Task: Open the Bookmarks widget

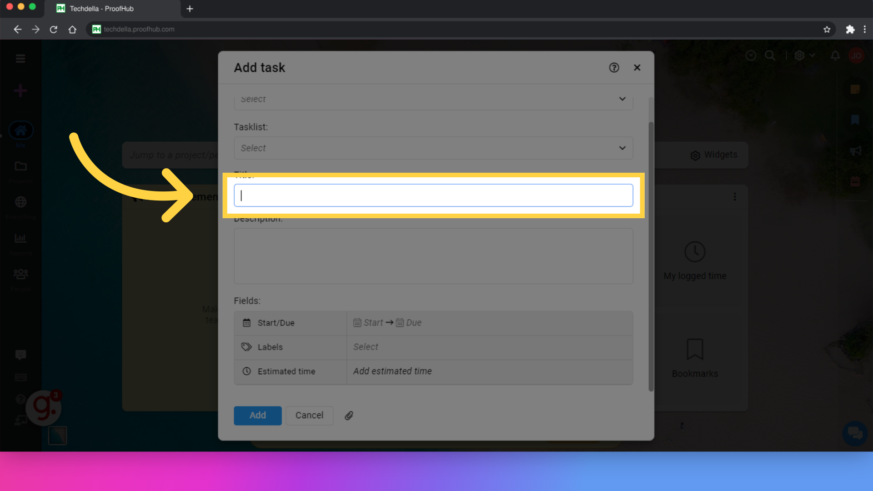Action: coord(695,359)
